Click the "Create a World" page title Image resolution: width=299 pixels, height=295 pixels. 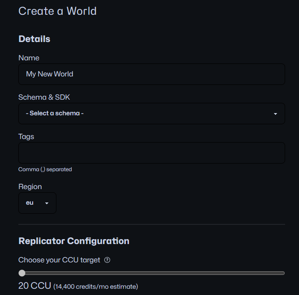[57, 11]
